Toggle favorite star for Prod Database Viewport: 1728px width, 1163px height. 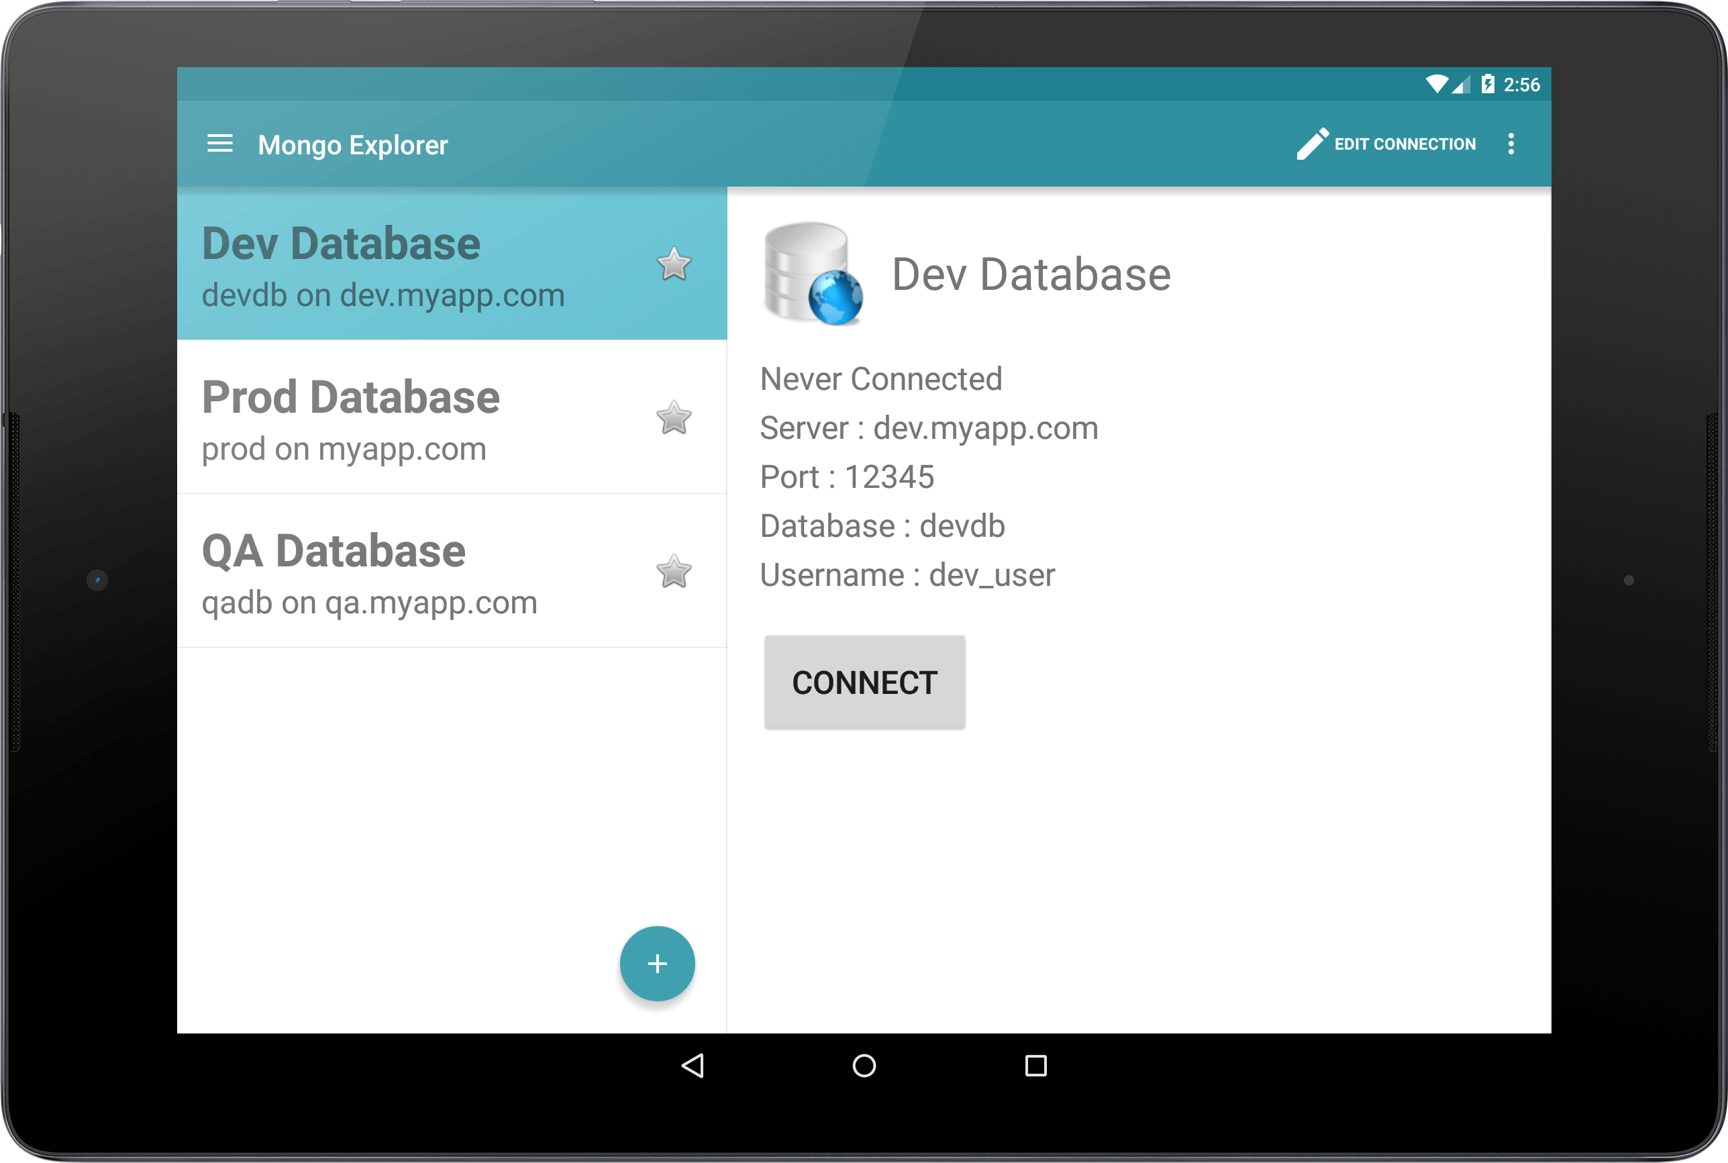[673, 418]
